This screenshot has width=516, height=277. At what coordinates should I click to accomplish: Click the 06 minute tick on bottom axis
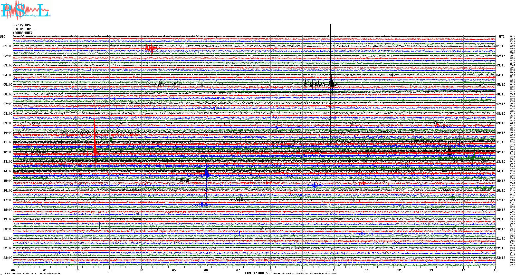tap(206, 270)
